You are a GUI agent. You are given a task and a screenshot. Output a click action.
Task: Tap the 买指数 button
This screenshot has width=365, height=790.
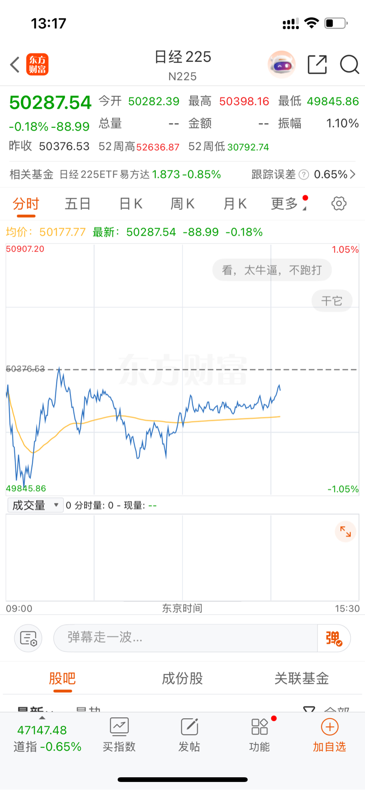[x=119, y=735]
